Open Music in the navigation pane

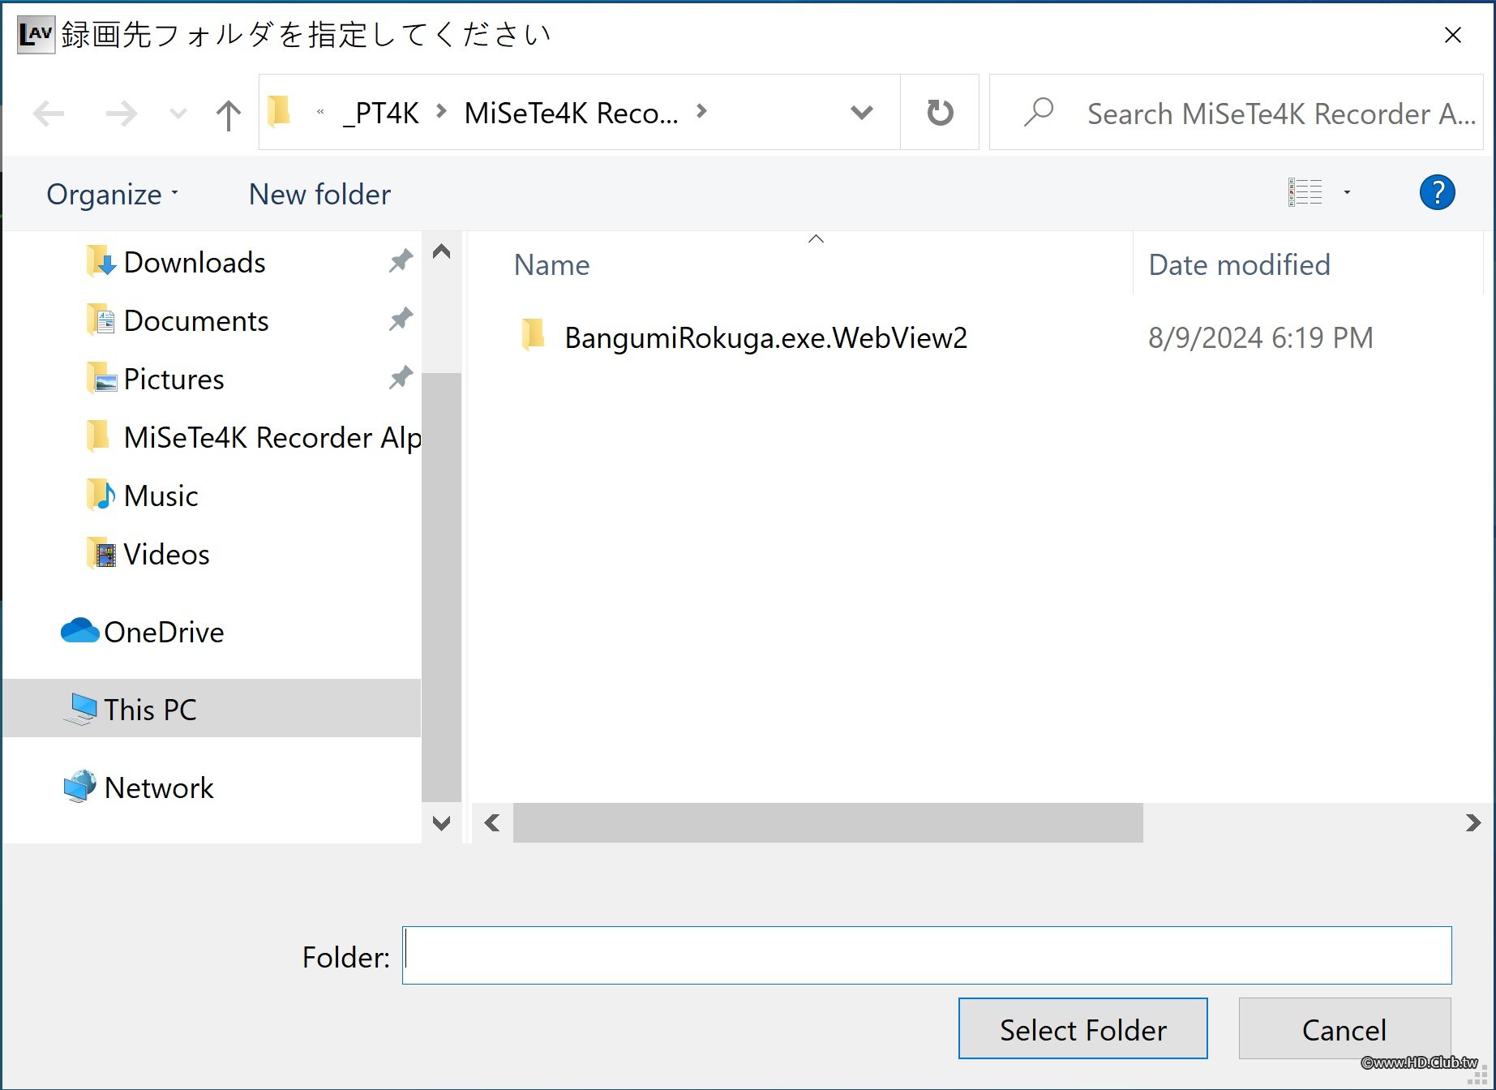point(161,496)
